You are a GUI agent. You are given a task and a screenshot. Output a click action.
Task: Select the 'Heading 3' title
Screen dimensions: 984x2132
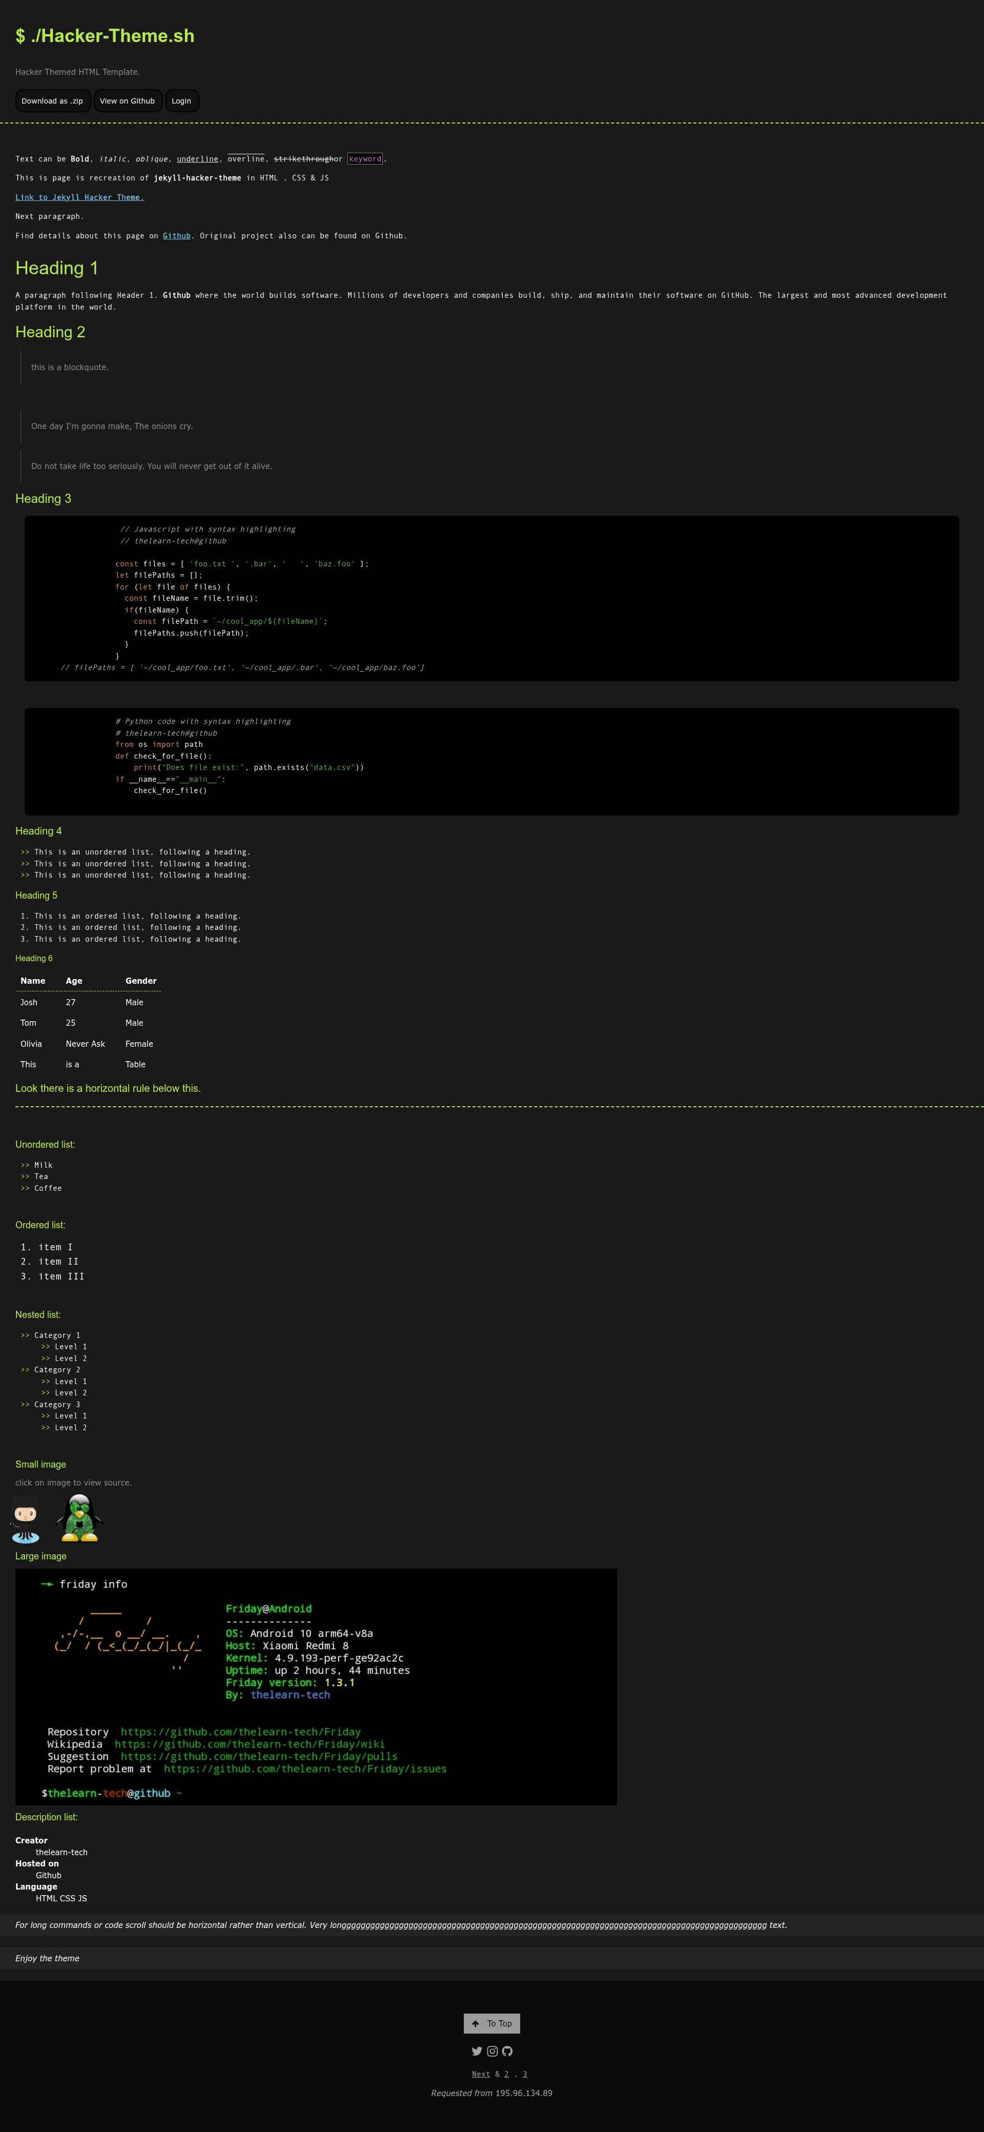click(x=43, y=498)
